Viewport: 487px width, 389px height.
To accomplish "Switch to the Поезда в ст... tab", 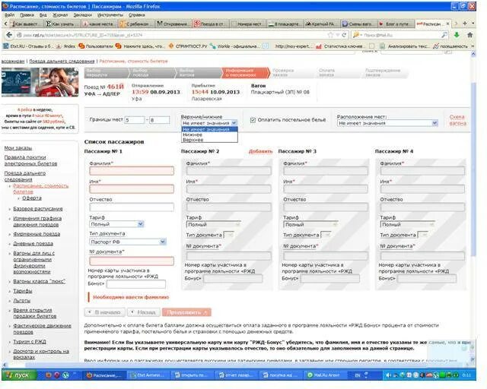I will [x=211, y=24].
